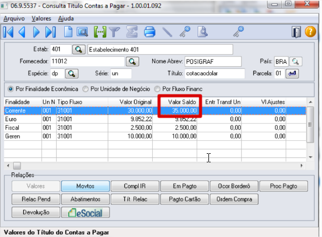The height and width of the screenshot is (237, 322).
Task: Click the blank page toolbar icon
Action: 68,32
